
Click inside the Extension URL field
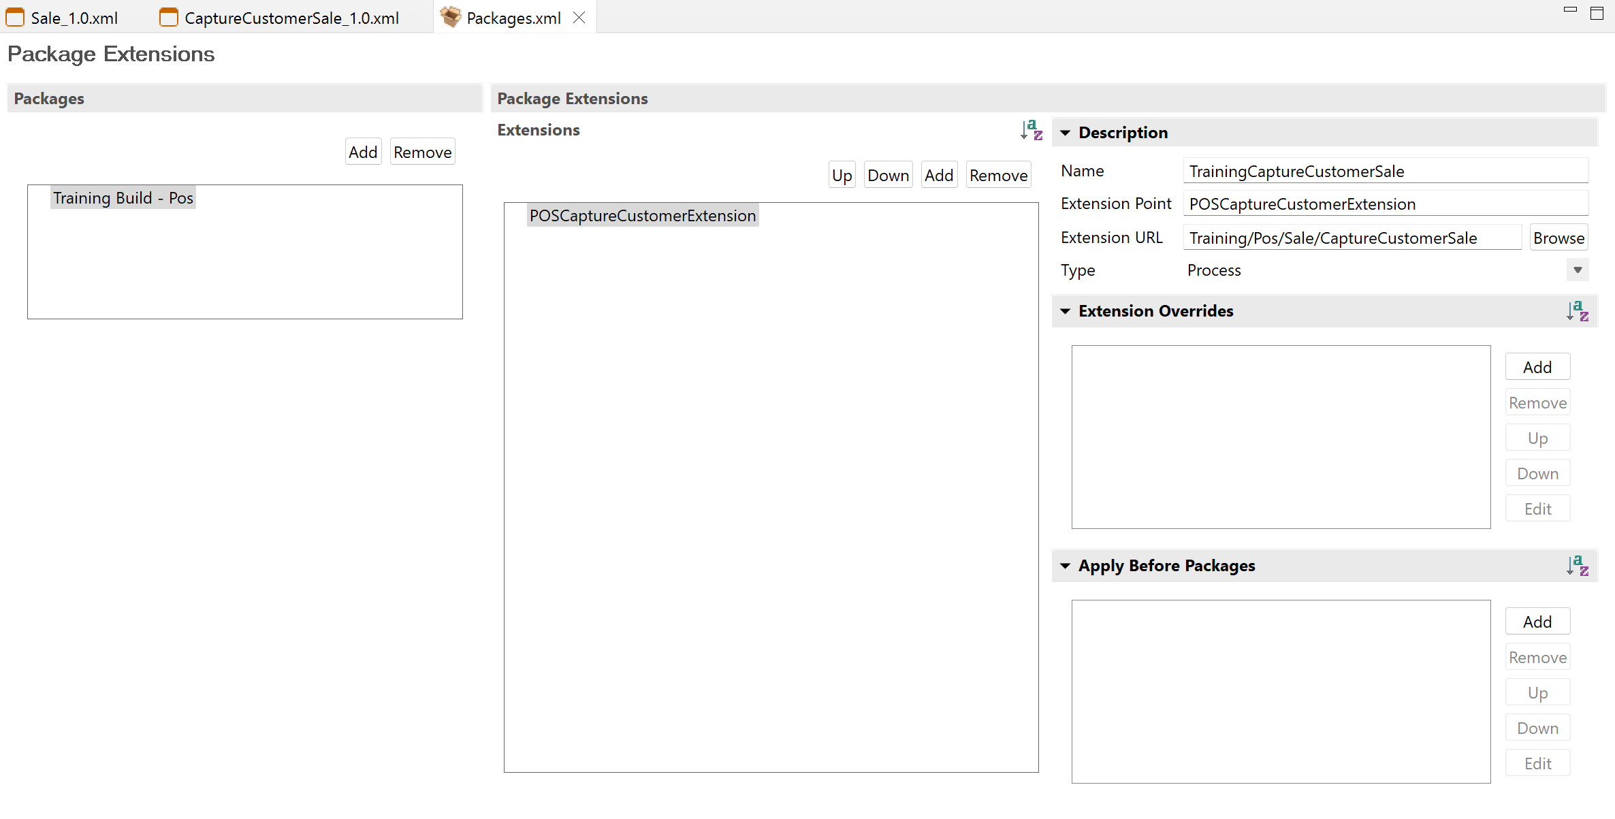pos(1352,238)
